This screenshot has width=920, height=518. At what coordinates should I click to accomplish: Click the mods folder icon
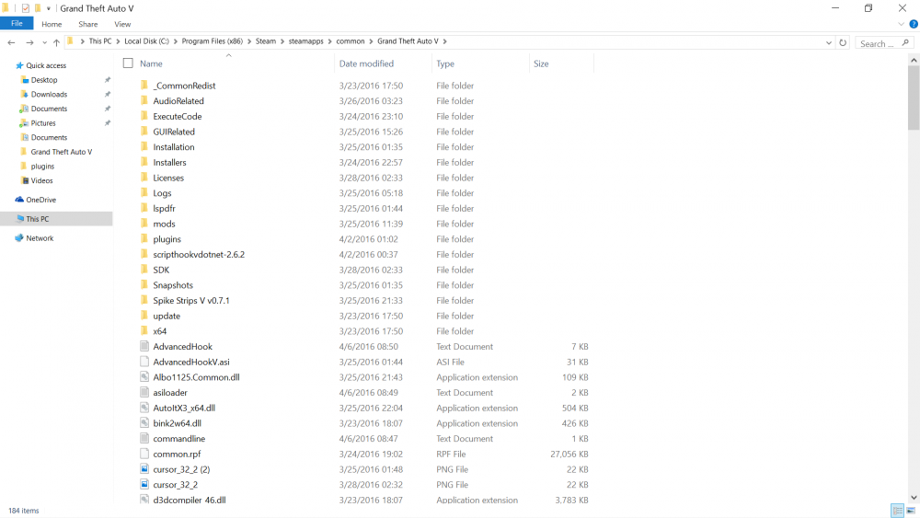[144, 223]
